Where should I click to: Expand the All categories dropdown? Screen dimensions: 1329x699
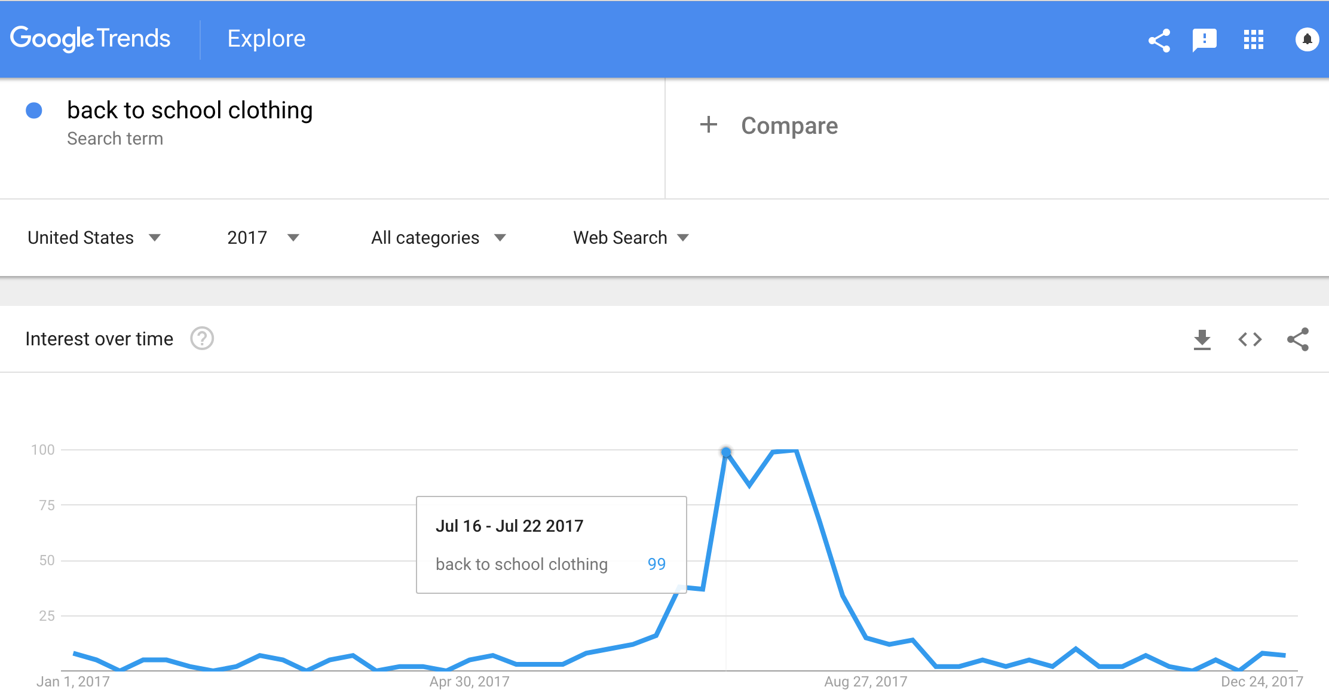click(x=439, y=238)
